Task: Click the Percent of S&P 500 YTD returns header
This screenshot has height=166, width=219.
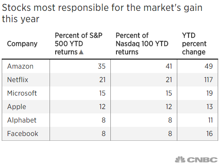Action: (x=79, y=43)
